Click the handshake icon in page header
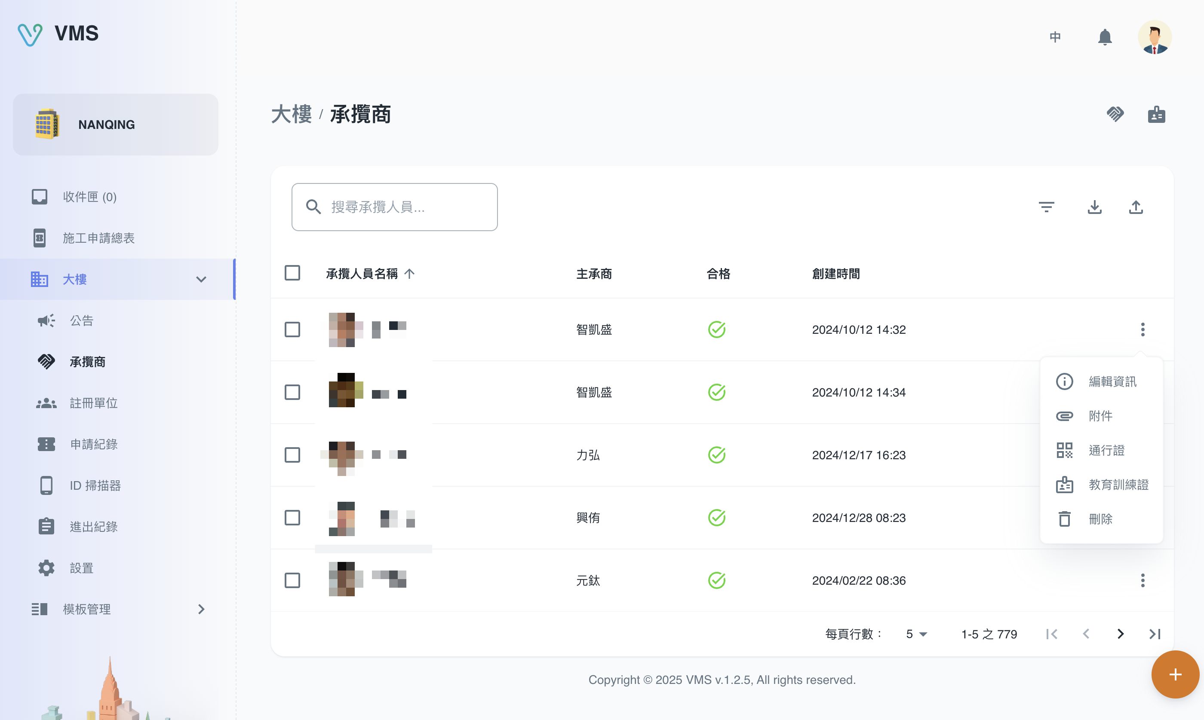The height and width of the screenshot is (720, 1204). pos(1115,115)
